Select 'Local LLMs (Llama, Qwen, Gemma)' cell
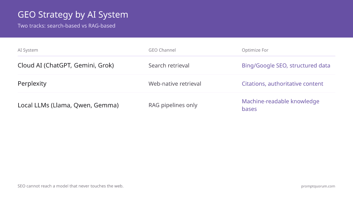353x198 pixels. (68, 105)
